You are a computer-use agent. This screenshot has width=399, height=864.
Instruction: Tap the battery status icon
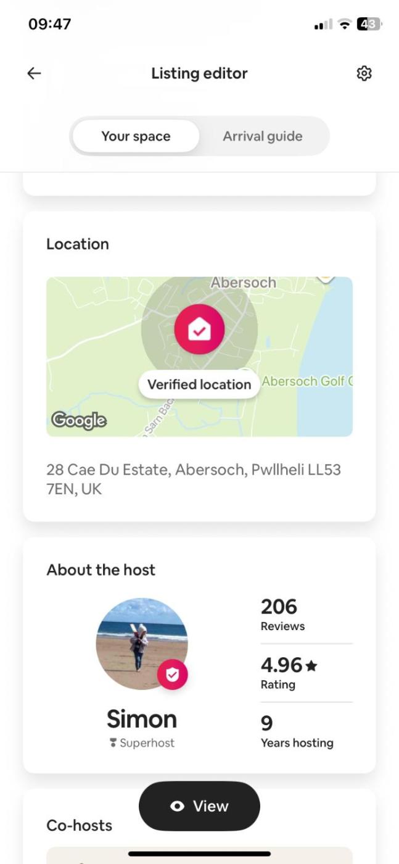pyautogui.click(x=369, y=25)
